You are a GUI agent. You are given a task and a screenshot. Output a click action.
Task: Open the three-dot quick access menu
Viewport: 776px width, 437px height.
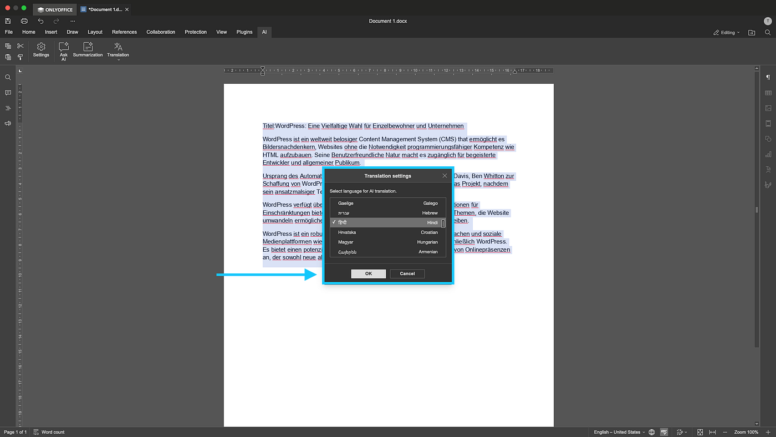73,21
